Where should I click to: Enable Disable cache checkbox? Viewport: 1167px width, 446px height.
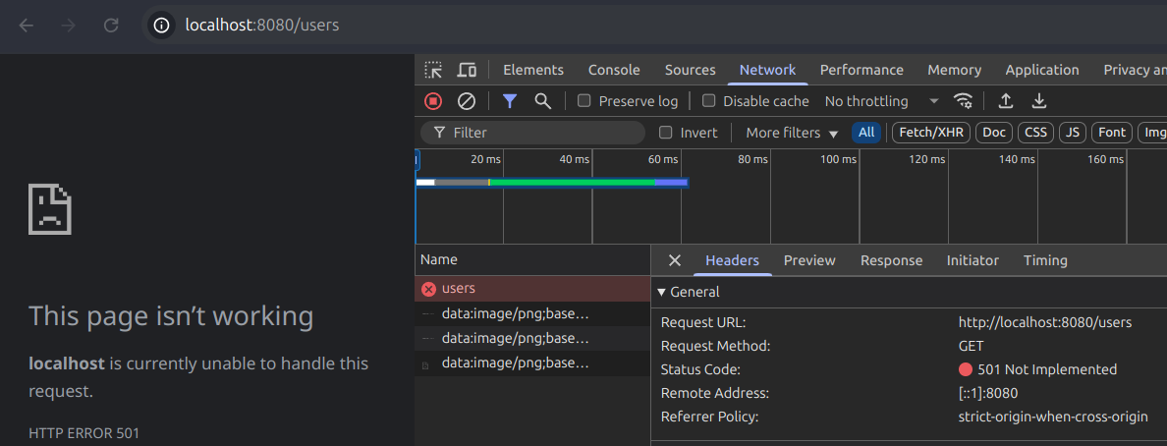708,100
